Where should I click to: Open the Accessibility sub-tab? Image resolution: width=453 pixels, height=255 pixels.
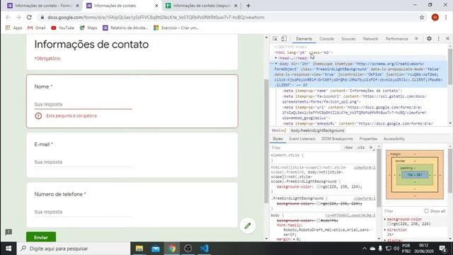pyautogui.click(x=394, y=139)
